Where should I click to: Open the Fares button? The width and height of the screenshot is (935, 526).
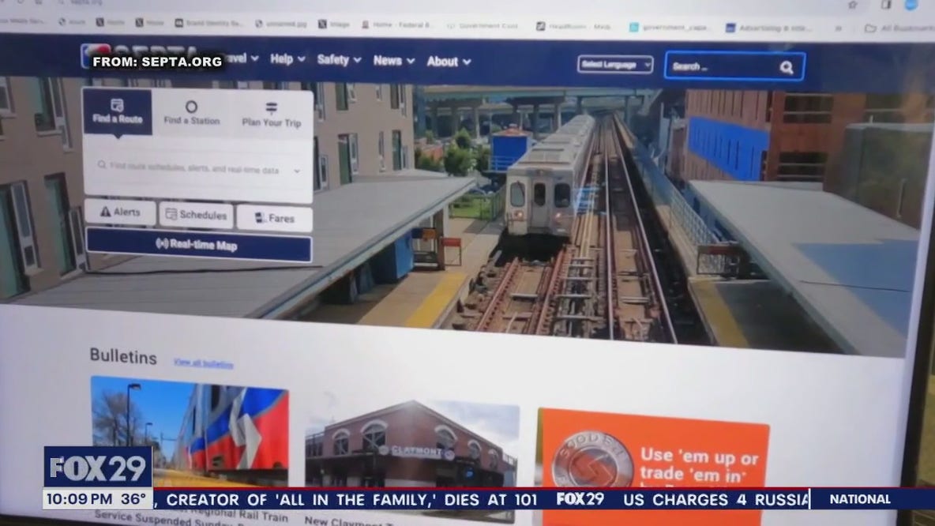(x=274, y=218)
